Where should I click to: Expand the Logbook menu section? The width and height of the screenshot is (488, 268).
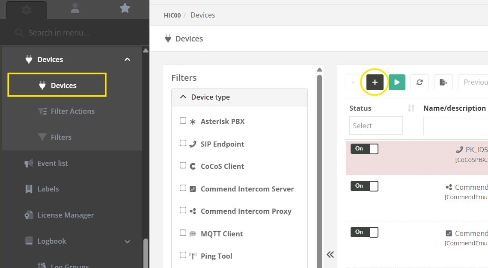click(x=127, y=241)
